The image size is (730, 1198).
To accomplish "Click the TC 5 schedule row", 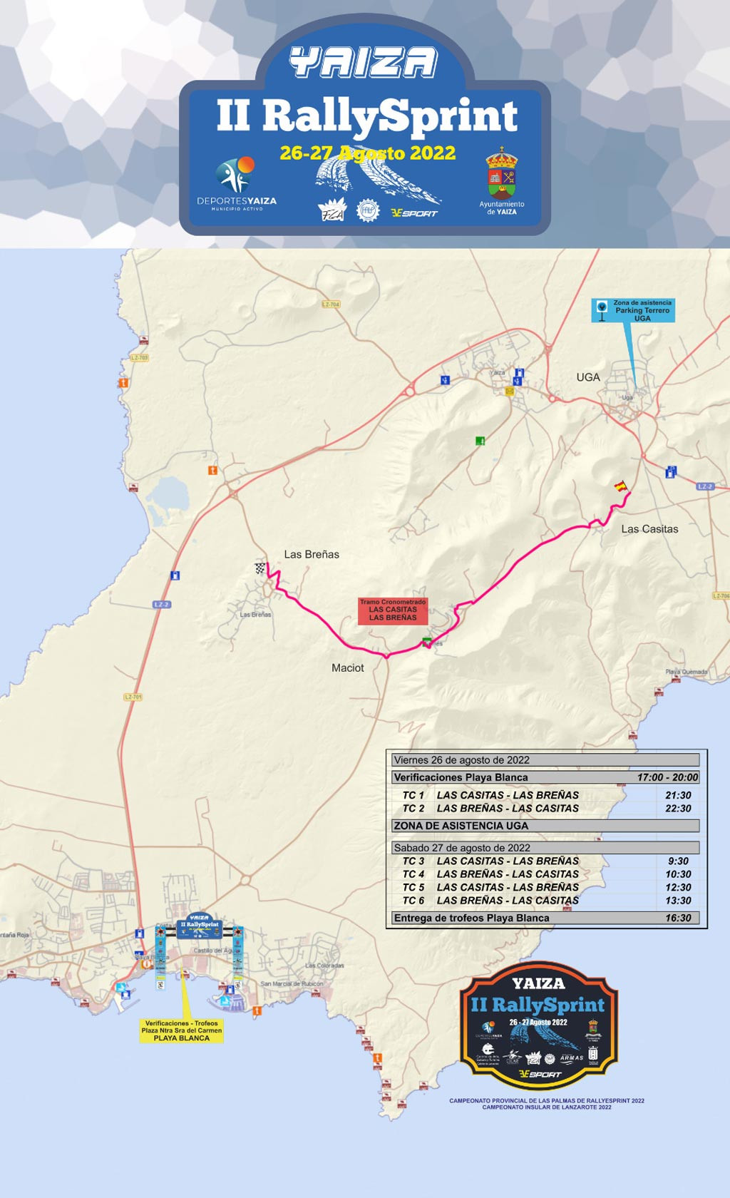I will pyautogui.click(x=545, y=887).
